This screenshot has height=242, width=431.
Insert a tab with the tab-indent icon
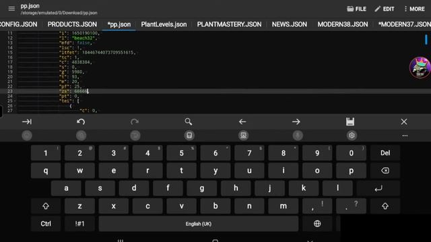pos(27,122)
